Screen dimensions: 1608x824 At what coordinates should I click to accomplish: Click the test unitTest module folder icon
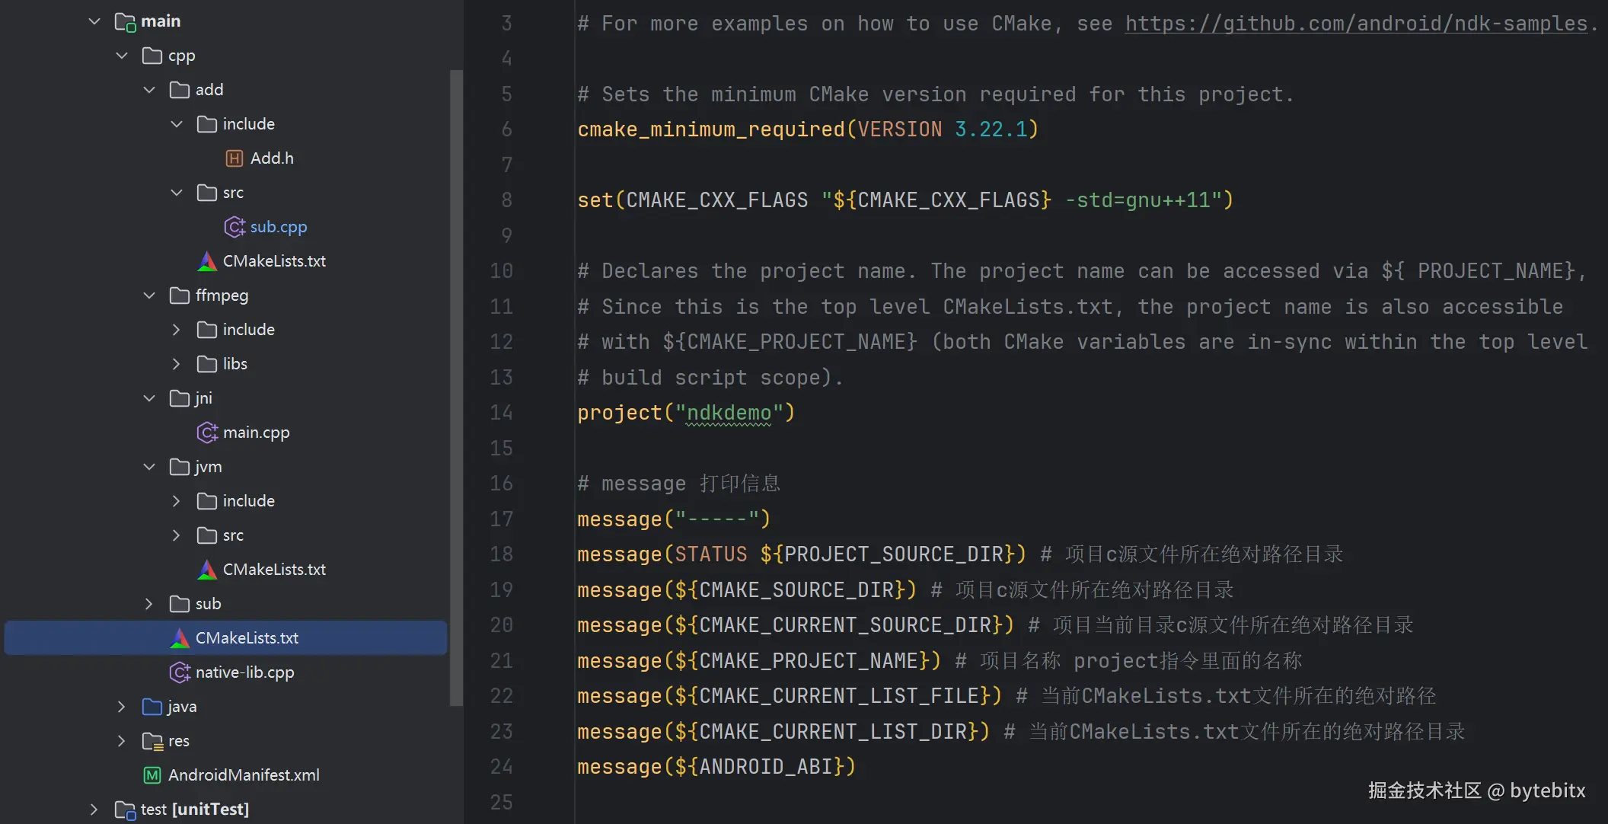[x=125, y=810]
